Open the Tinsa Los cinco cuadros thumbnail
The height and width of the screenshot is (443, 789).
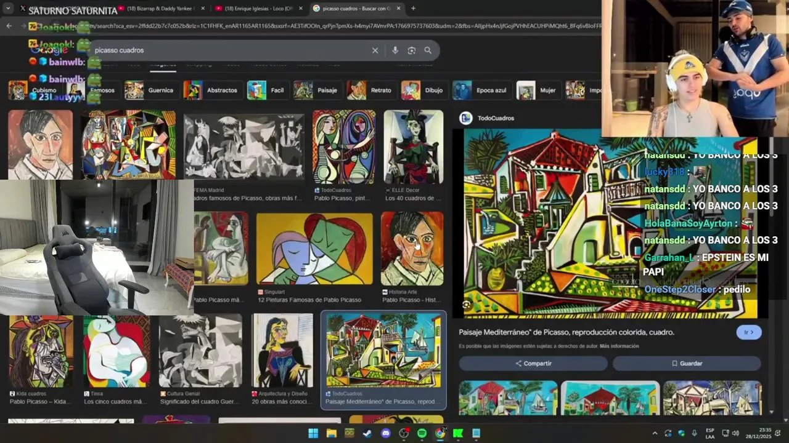point(117,351)
